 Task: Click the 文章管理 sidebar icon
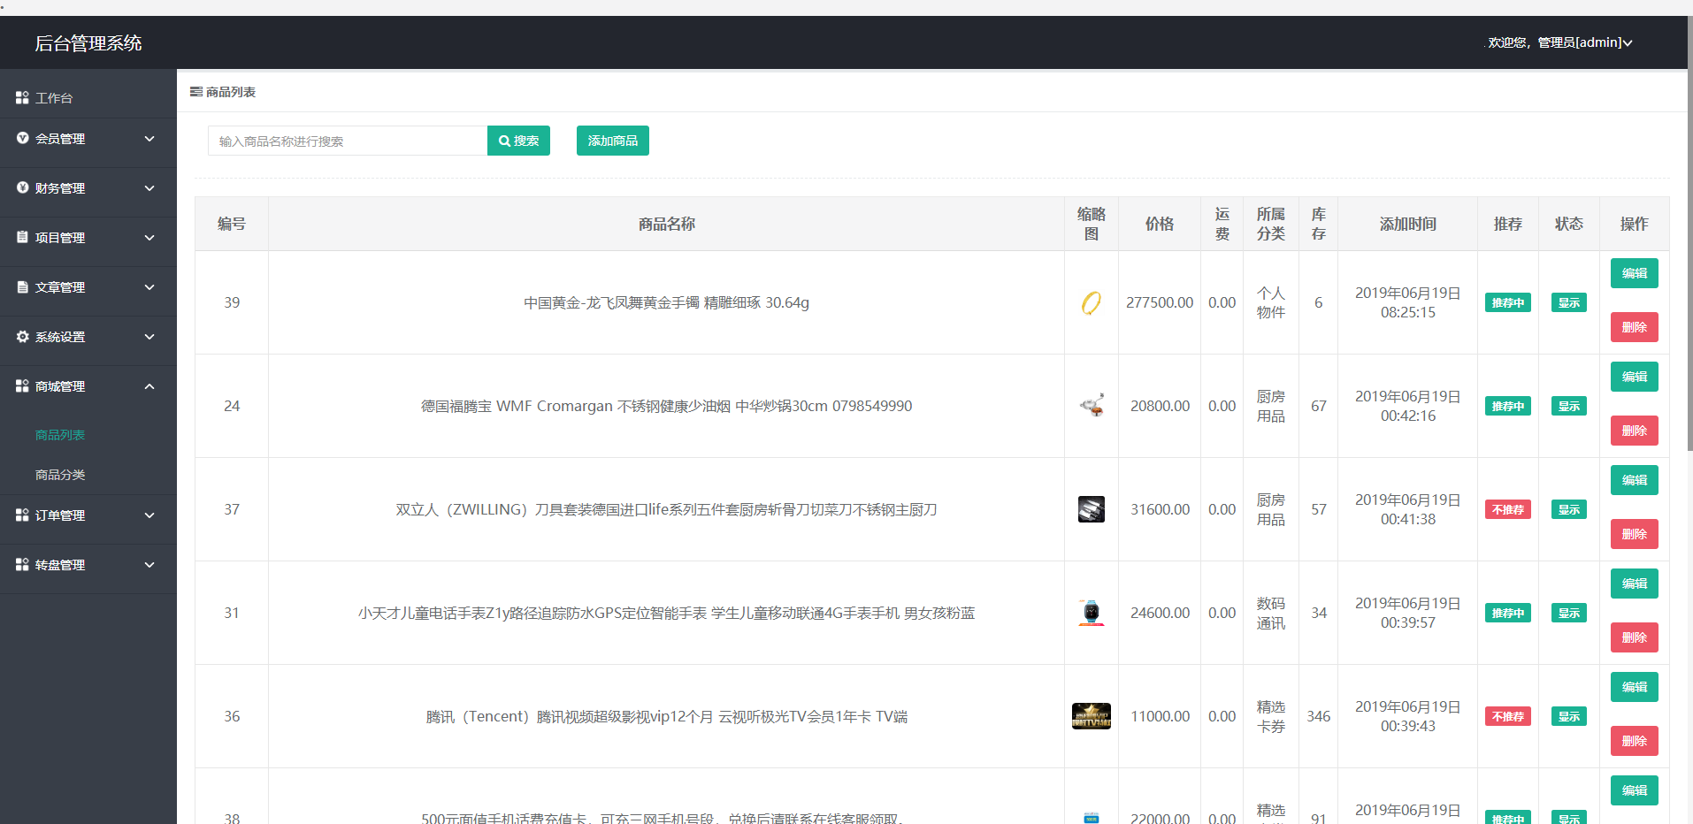22,286
